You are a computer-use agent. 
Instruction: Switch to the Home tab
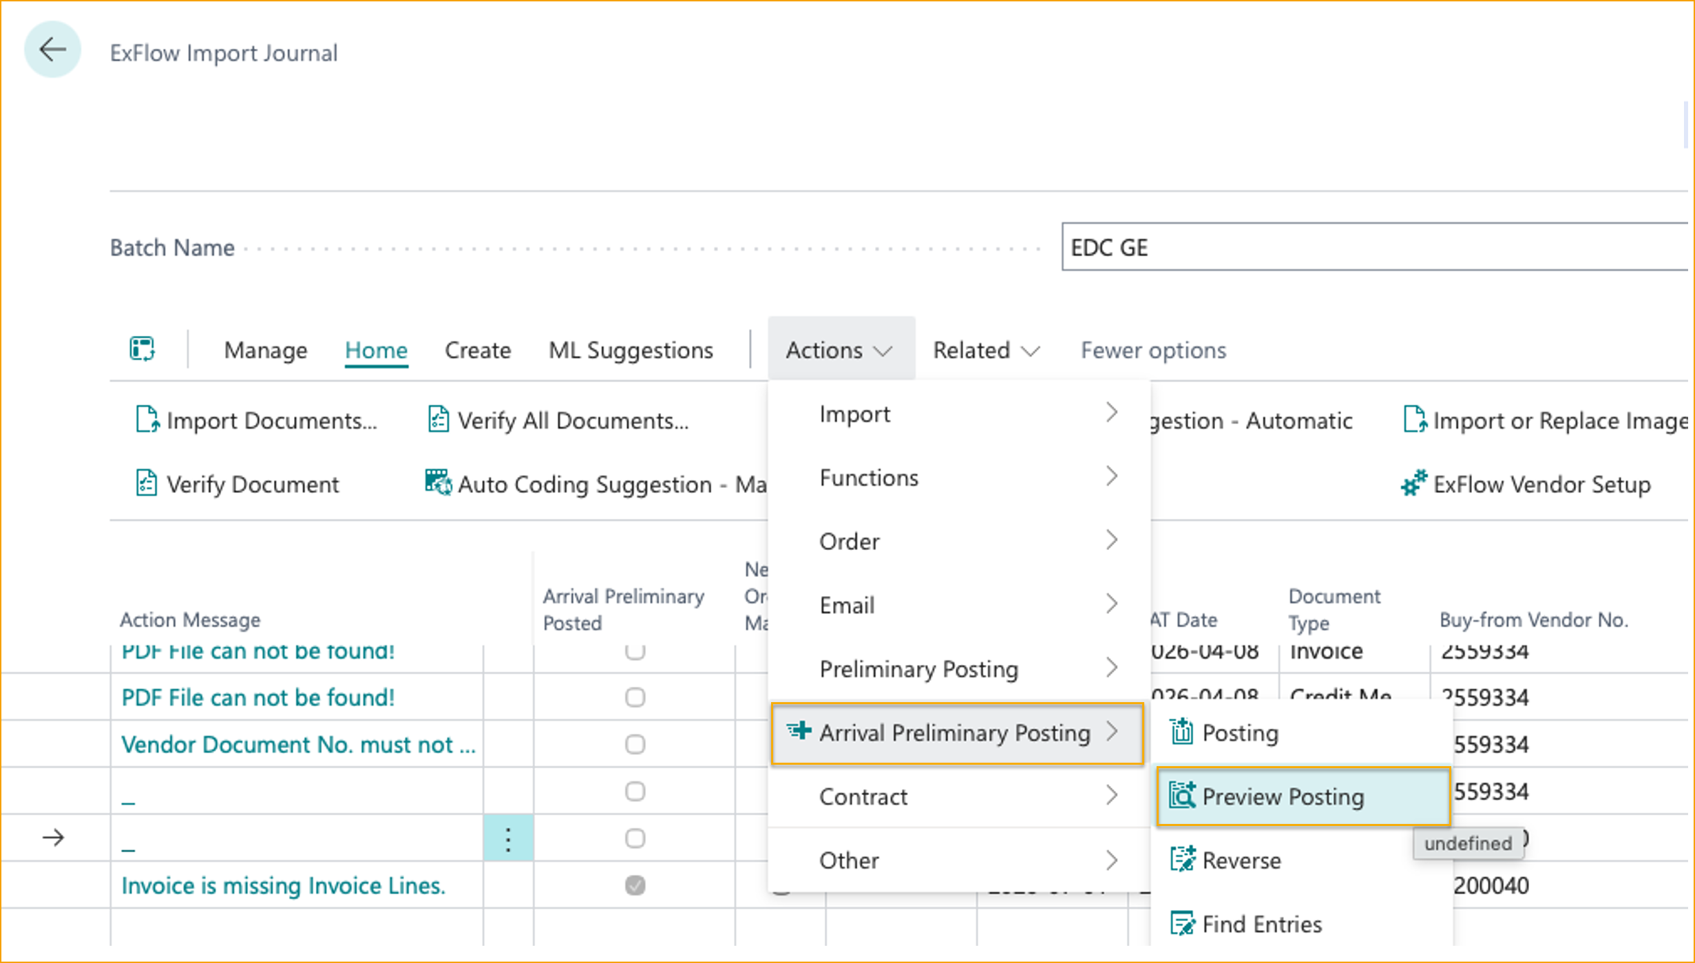(376, 350)
